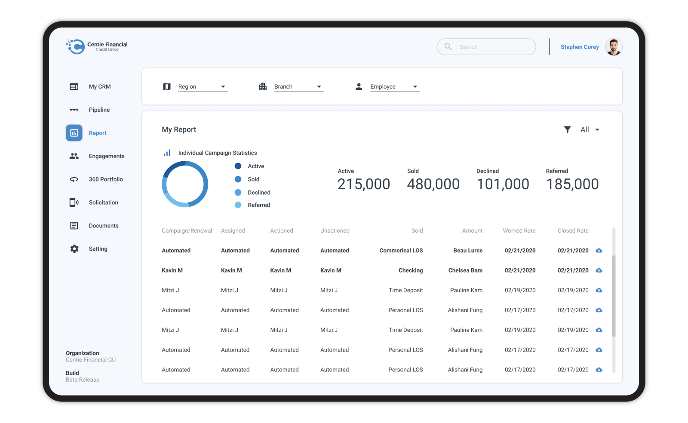Click the Sold legend color dot
This screenshot has width=688, height=423.
[x=238, y=179]
